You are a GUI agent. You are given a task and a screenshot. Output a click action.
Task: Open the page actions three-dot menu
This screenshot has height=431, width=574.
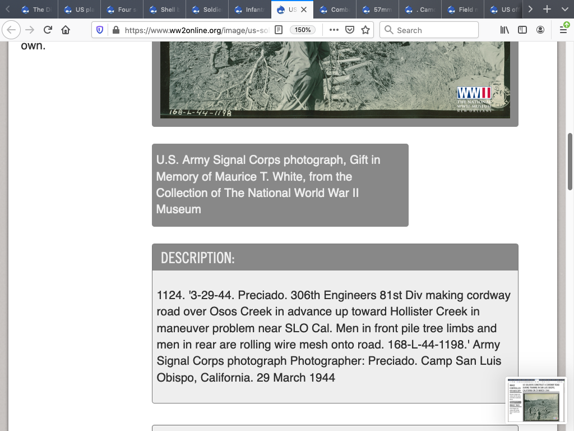pyautogui.click(x=334, y=30)
